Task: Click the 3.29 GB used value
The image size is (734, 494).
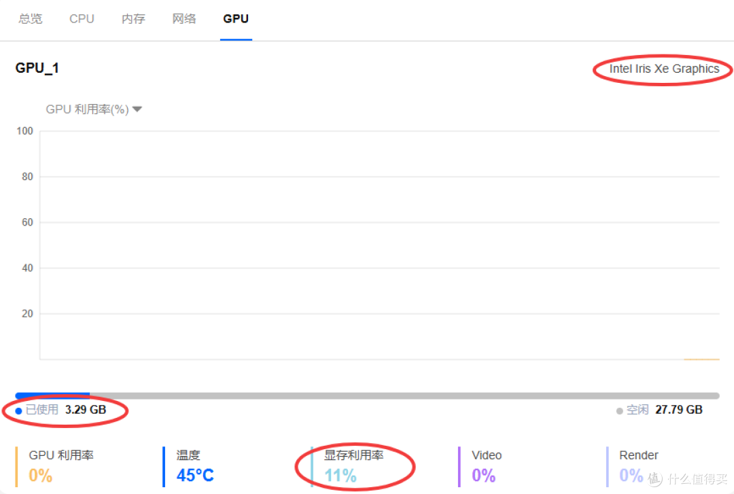Action: pos(86,410)
